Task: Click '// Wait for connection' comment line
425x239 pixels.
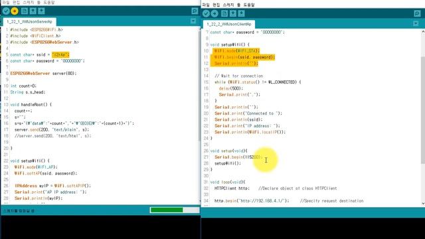Action: (x=239, y=76)
